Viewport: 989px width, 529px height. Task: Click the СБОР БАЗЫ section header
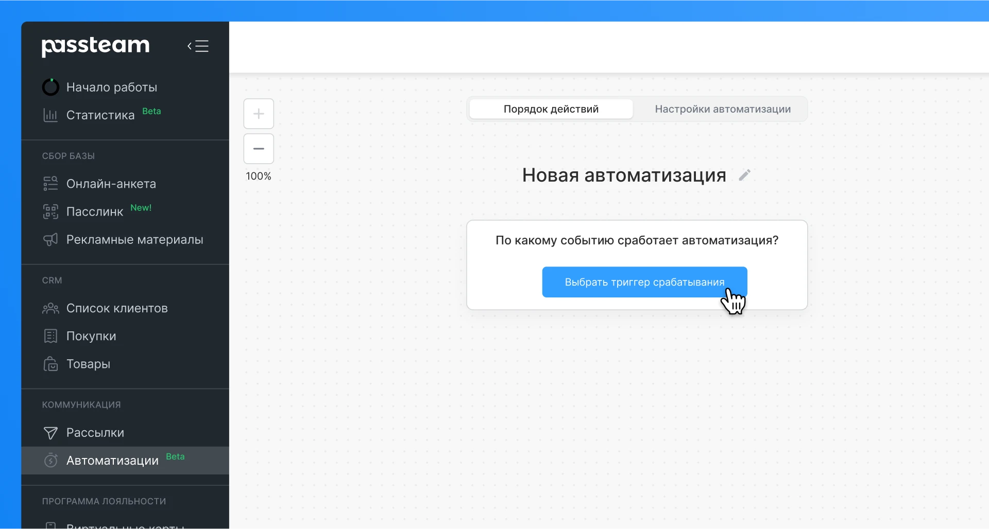point(69,156)
